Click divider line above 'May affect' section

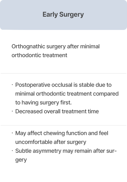click(x=64, y=125)
